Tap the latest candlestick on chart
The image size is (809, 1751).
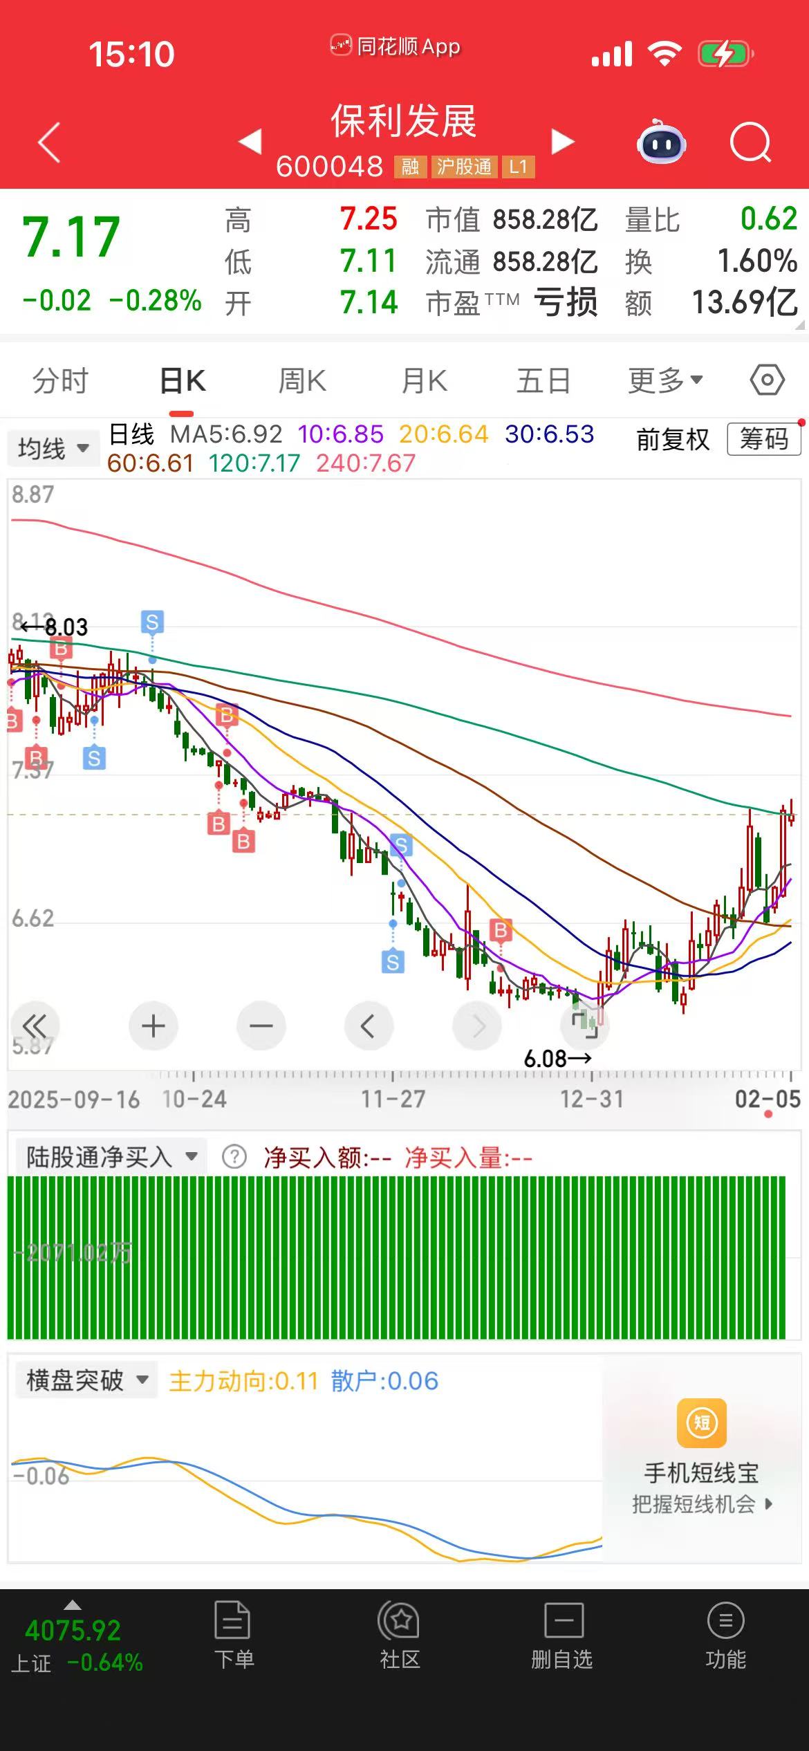point(791,813)
